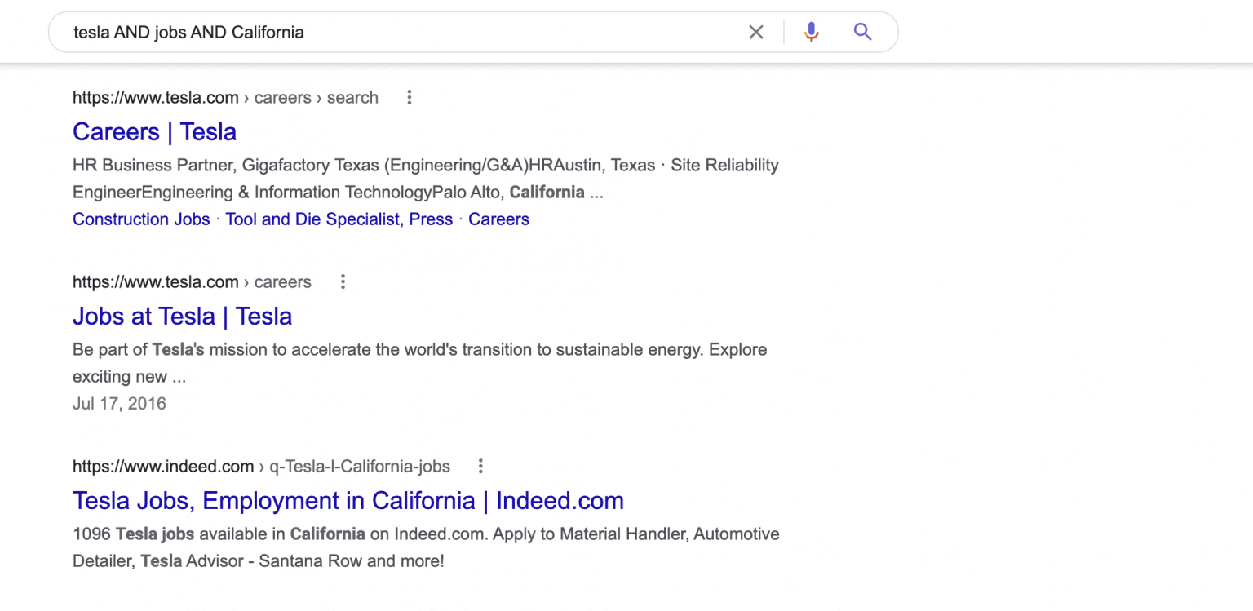Screen dimensions: 1253x611
Task: Click the Tool and Die Specialist, Press sitelink
Action: pos(339,219)
